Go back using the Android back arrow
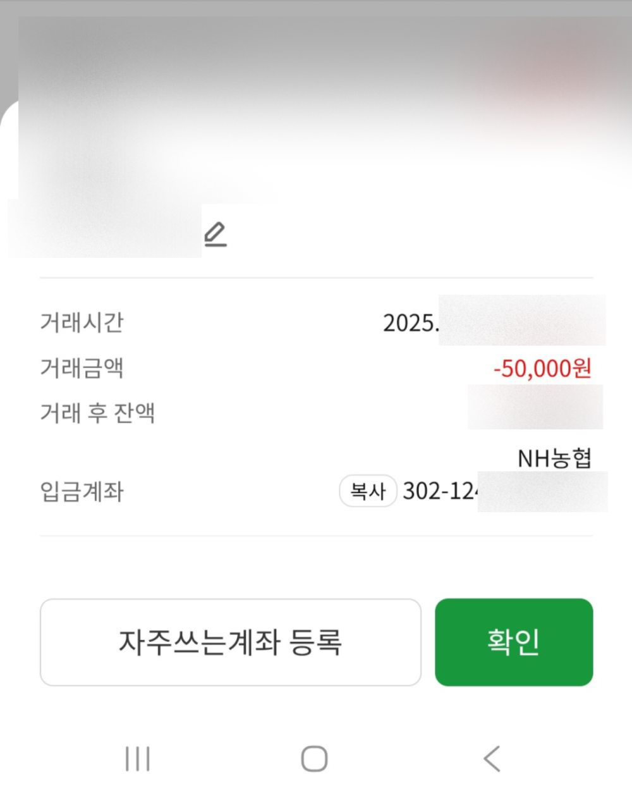Viewport: 632px width, 798px height. point(492,758)
